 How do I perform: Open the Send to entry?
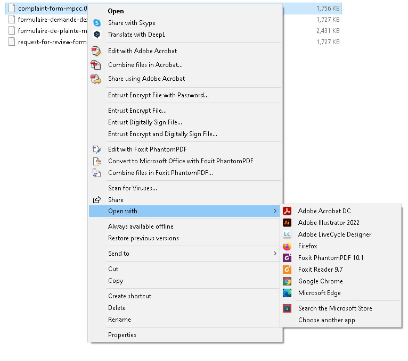pos(184,253)
